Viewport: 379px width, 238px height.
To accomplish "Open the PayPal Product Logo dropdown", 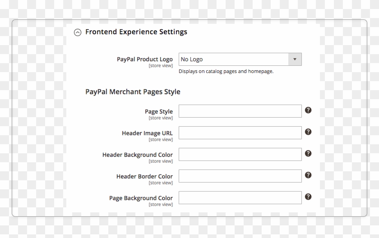I will [x=240, y=59].
